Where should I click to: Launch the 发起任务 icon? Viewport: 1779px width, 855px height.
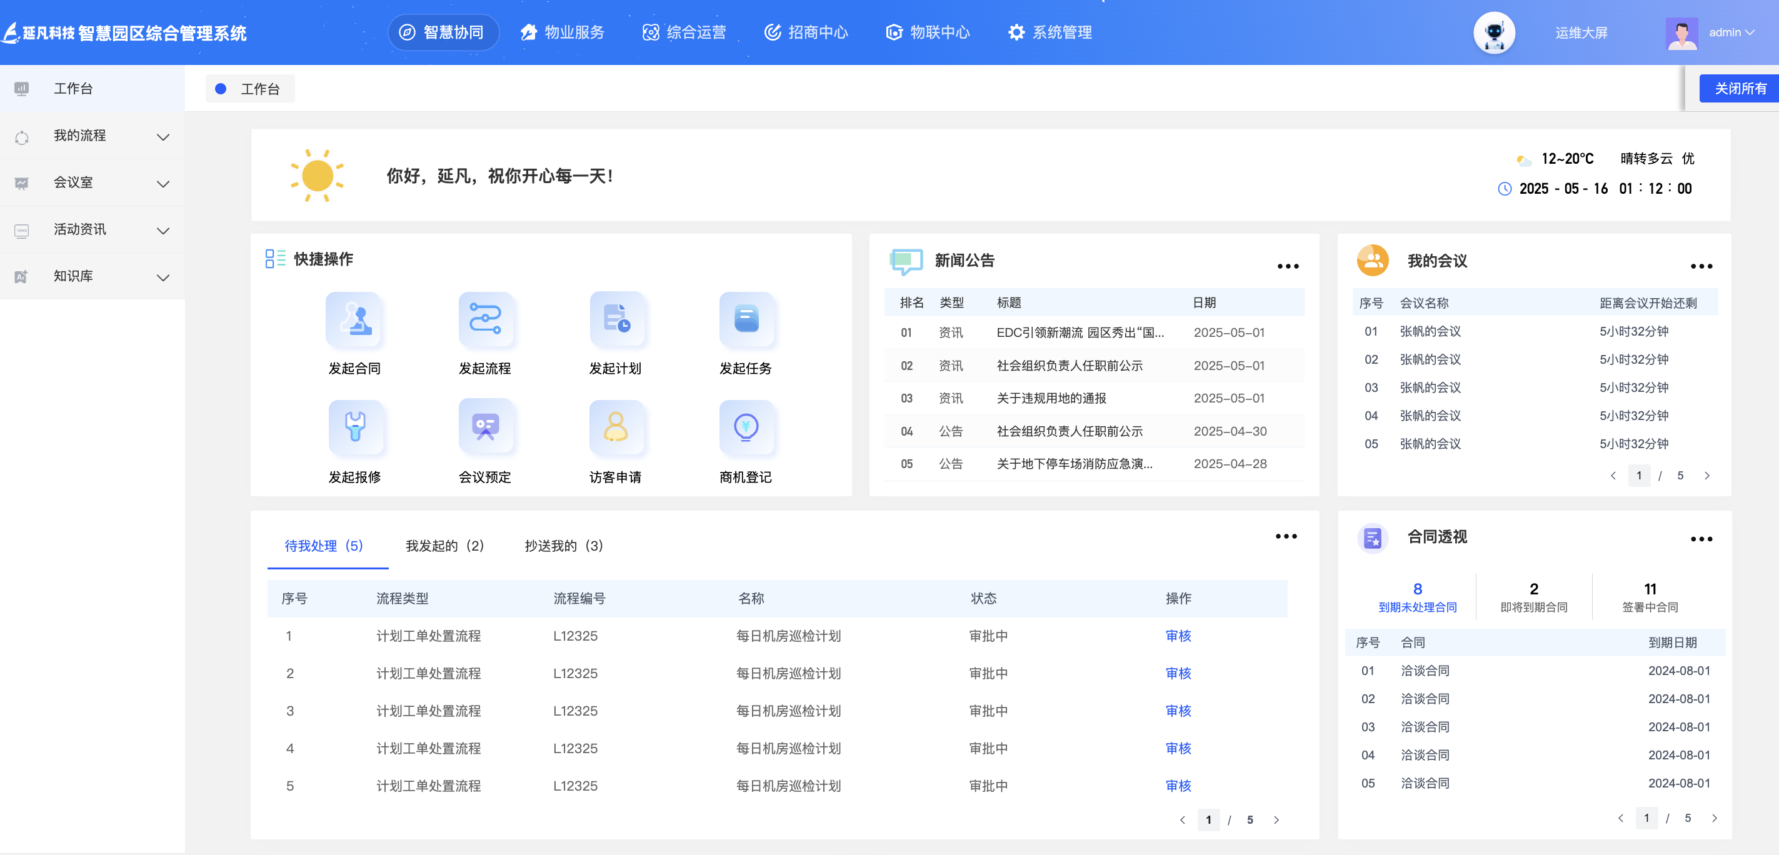745,320
